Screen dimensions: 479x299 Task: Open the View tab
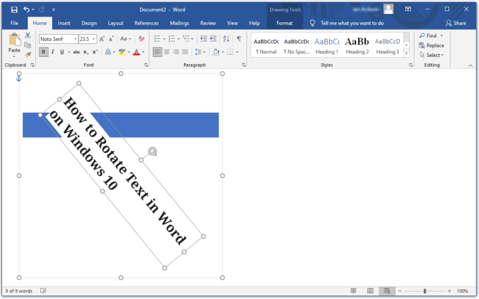pyautogui.click(x=232, y=23)
